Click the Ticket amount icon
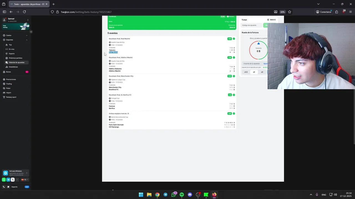Screen dimensions: 355x199 268,20
